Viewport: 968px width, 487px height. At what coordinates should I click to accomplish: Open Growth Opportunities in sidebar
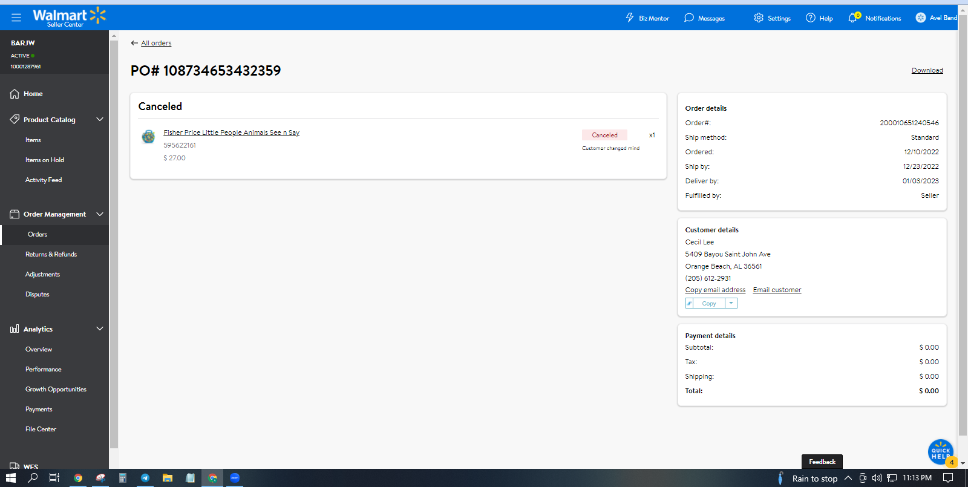pyautogui.click(x=56, y=389)
